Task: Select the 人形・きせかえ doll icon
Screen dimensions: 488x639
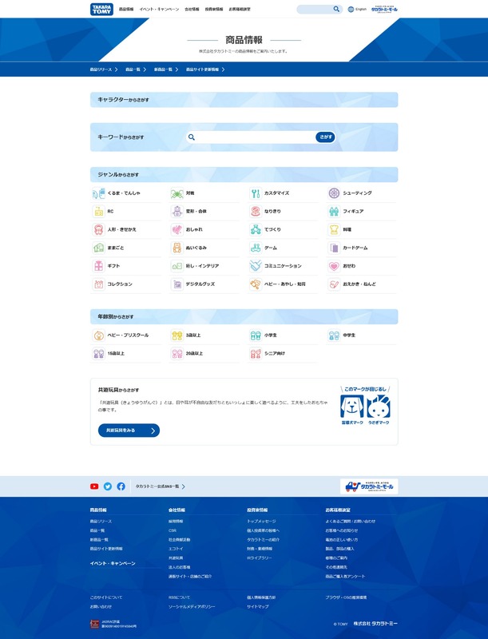Action: (98, 229)
